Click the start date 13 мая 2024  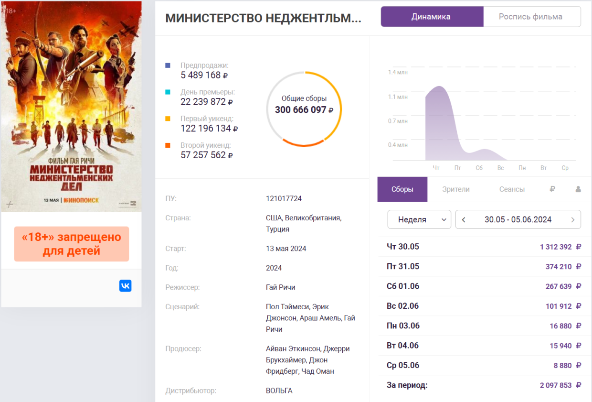tap(286, 249)
